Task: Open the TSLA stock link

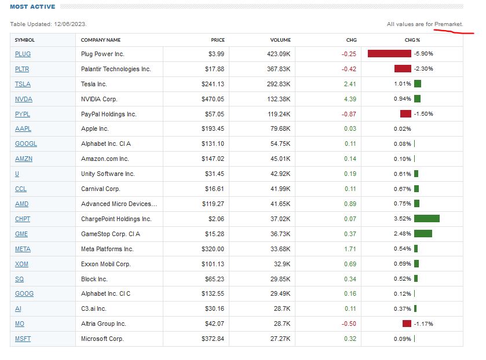Action: [23, 84]
